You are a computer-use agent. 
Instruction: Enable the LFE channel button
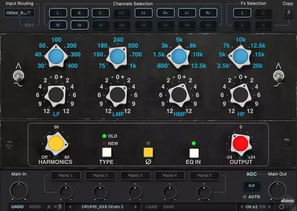point(122,13)
